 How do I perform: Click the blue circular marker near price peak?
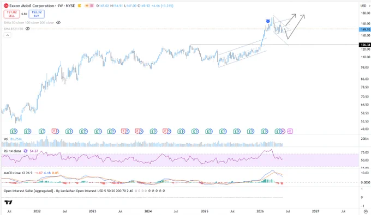pyautogui.click(x=268, y=21)
